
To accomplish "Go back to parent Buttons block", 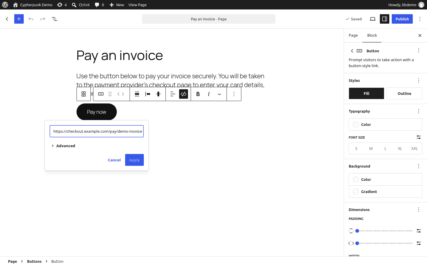I will 352,51.
